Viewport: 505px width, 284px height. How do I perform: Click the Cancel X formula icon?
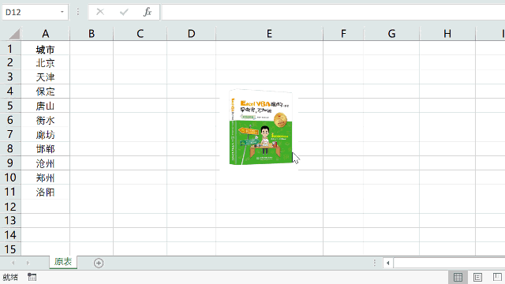point(100,13)
